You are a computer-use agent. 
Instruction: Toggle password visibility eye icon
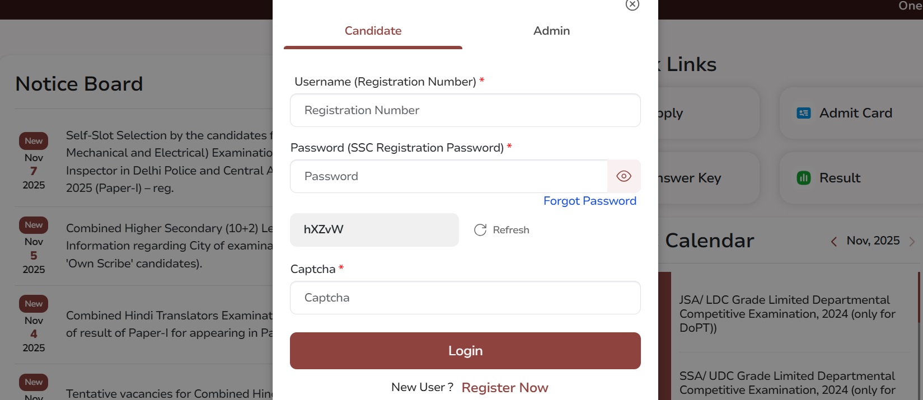coord(624,176)
